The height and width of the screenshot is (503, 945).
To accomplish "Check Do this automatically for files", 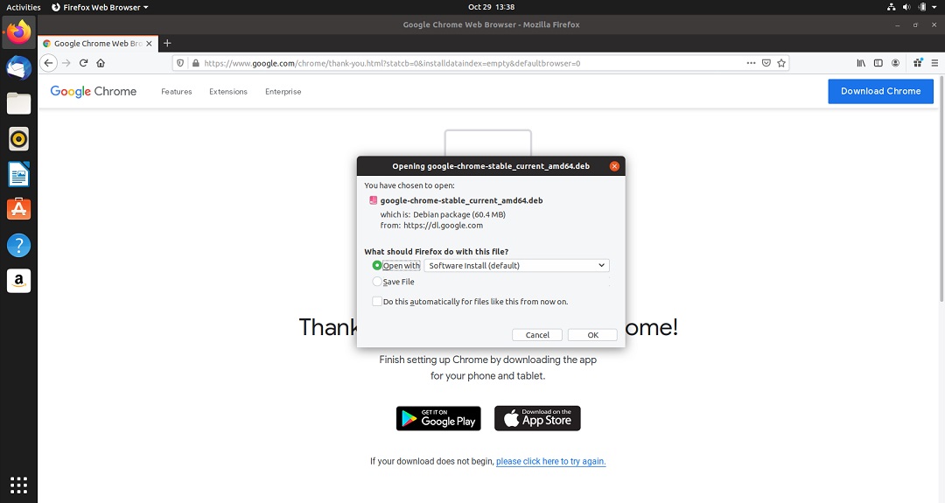I will [x=376, y=301].
